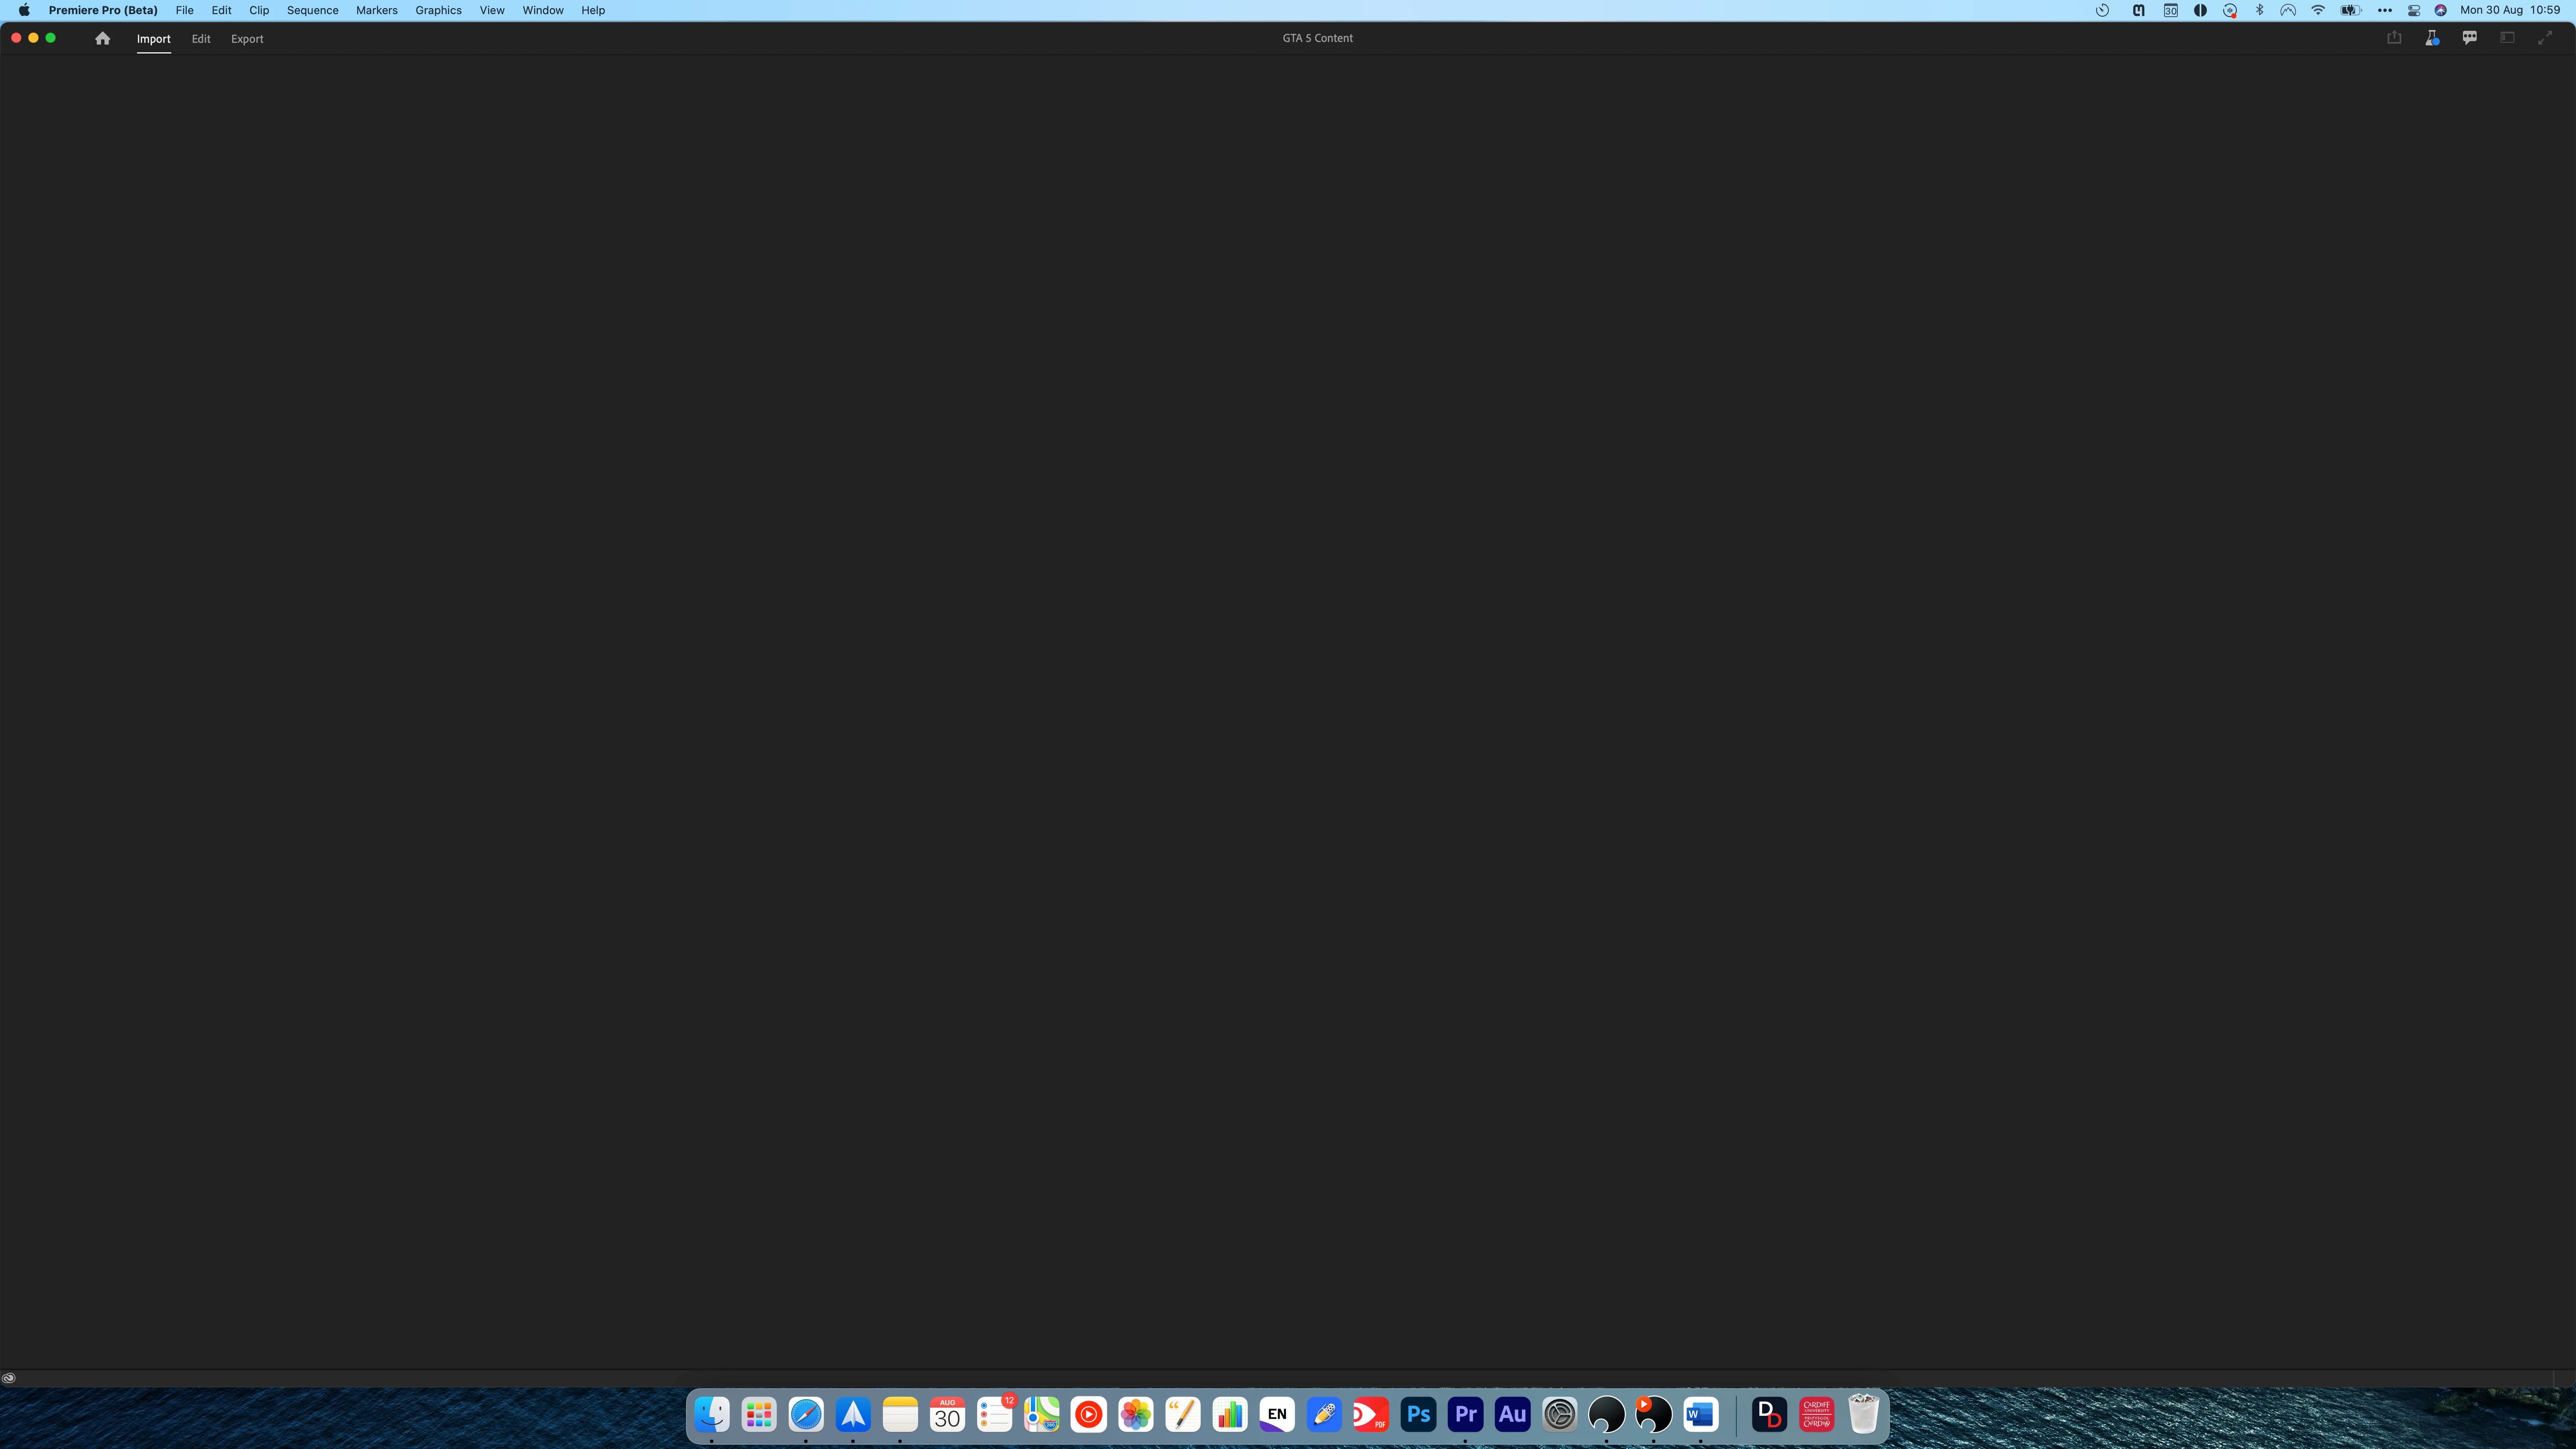Launch Photoshop from the dock

coord(1418,1414)
